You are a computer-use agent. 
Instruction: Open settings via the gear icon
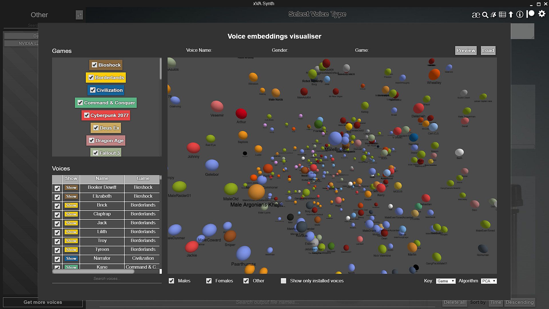542,14
